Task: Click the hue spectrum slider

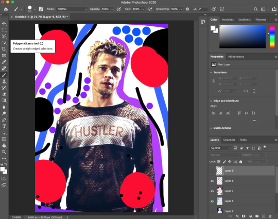Action: 272,37
